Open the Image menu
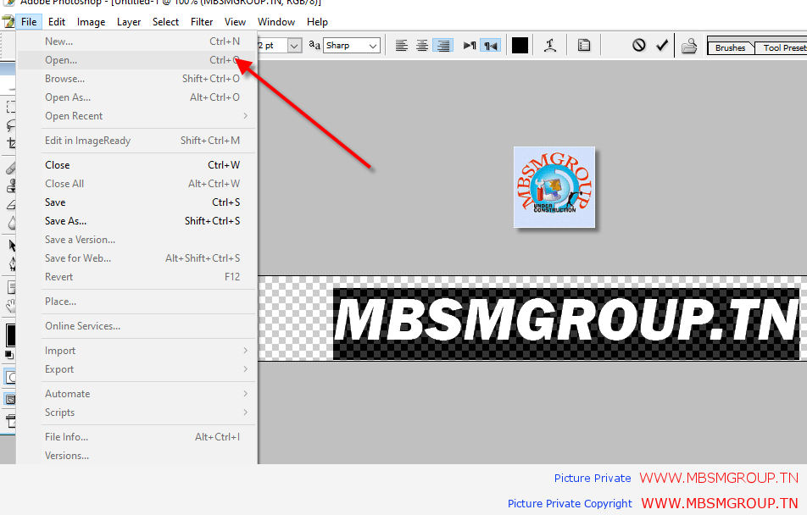807x515 pixels. pos(91,22)
